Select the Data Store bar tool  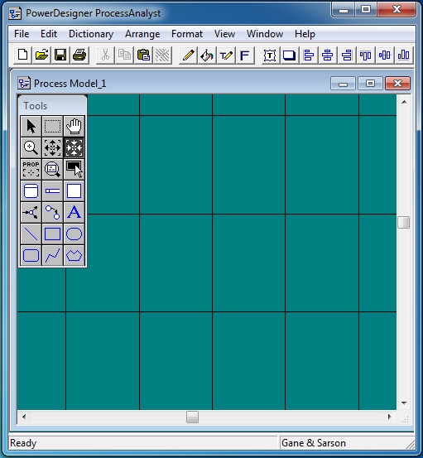point(52,191)
